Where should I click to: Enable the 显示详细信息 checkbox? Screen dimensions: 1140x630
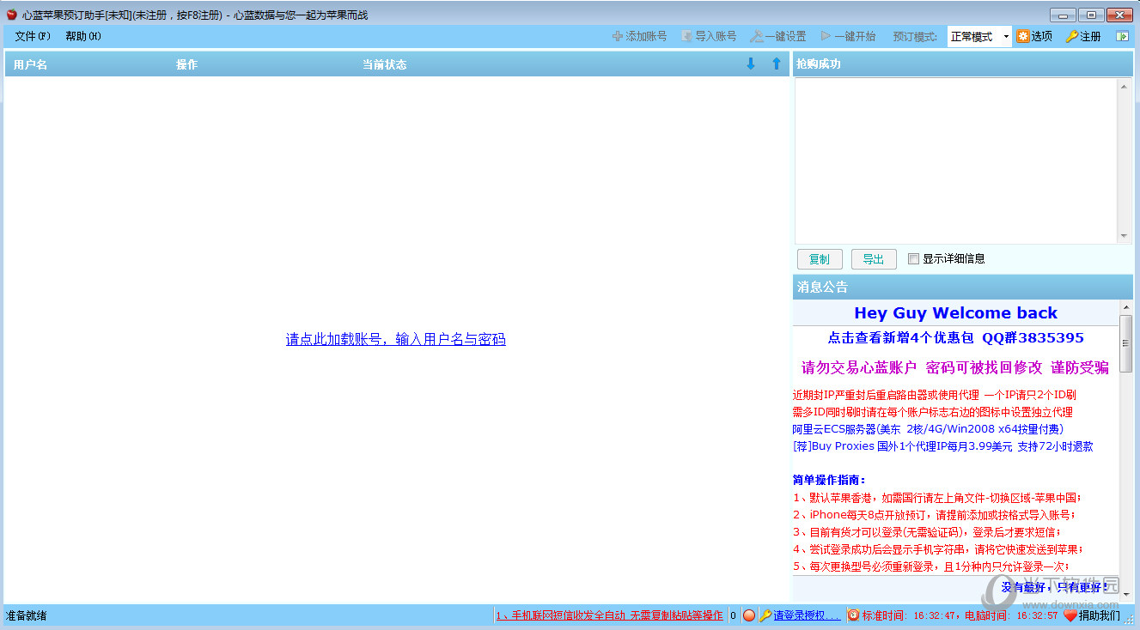(914, 259)
